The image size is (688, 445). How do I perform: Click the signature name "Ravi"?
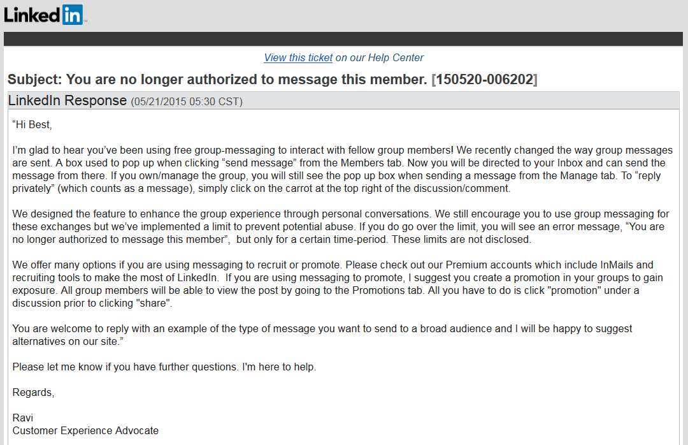click(x=23, y=418)
